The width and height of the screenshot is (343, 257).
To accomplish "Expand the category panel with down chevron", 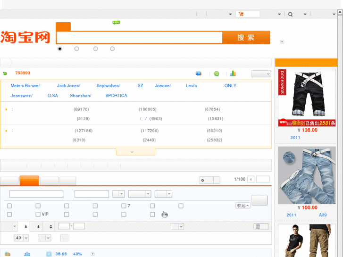I will 135,152.
